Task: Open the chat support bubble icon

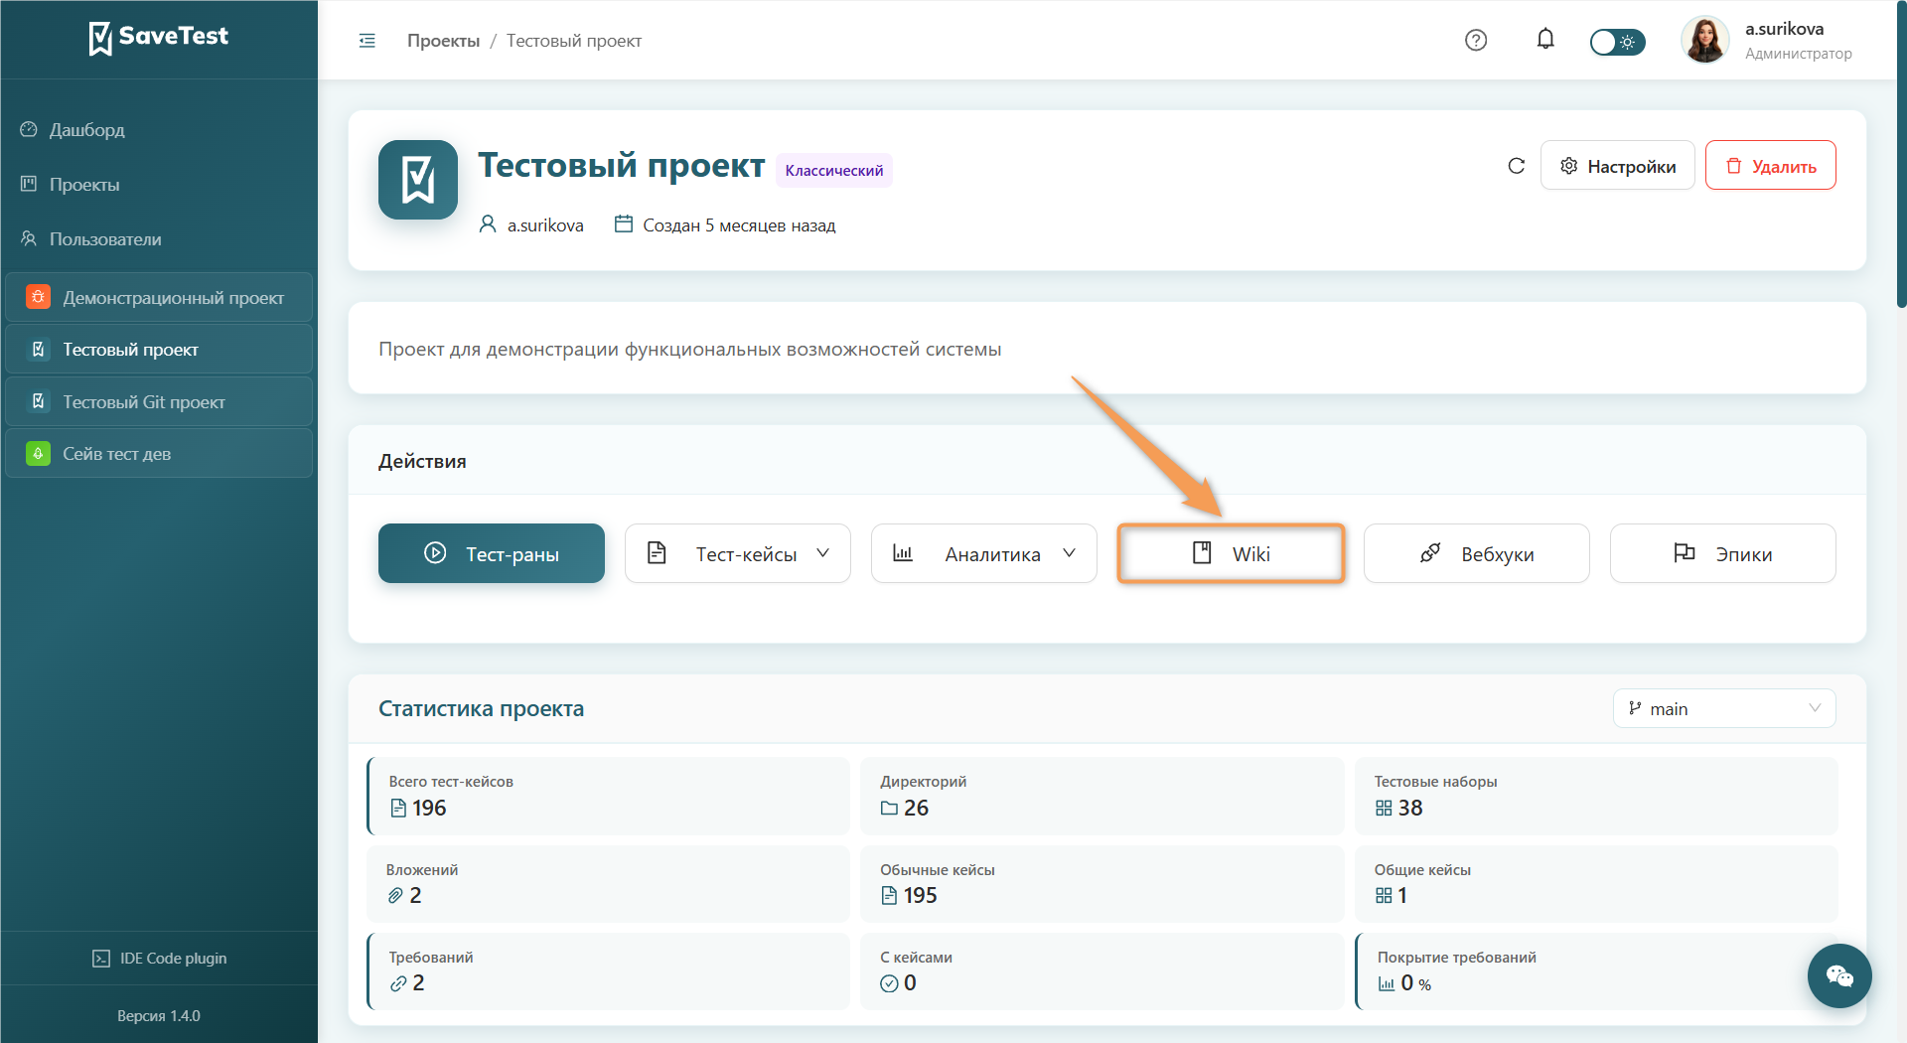Action: (x=1839, y=975)
